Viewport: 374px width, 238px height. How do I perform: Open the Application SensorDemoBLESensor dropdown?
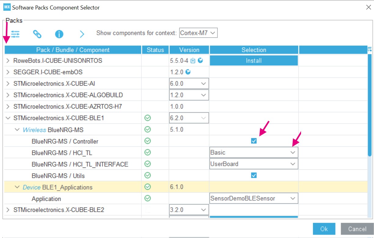coord(254,199)
